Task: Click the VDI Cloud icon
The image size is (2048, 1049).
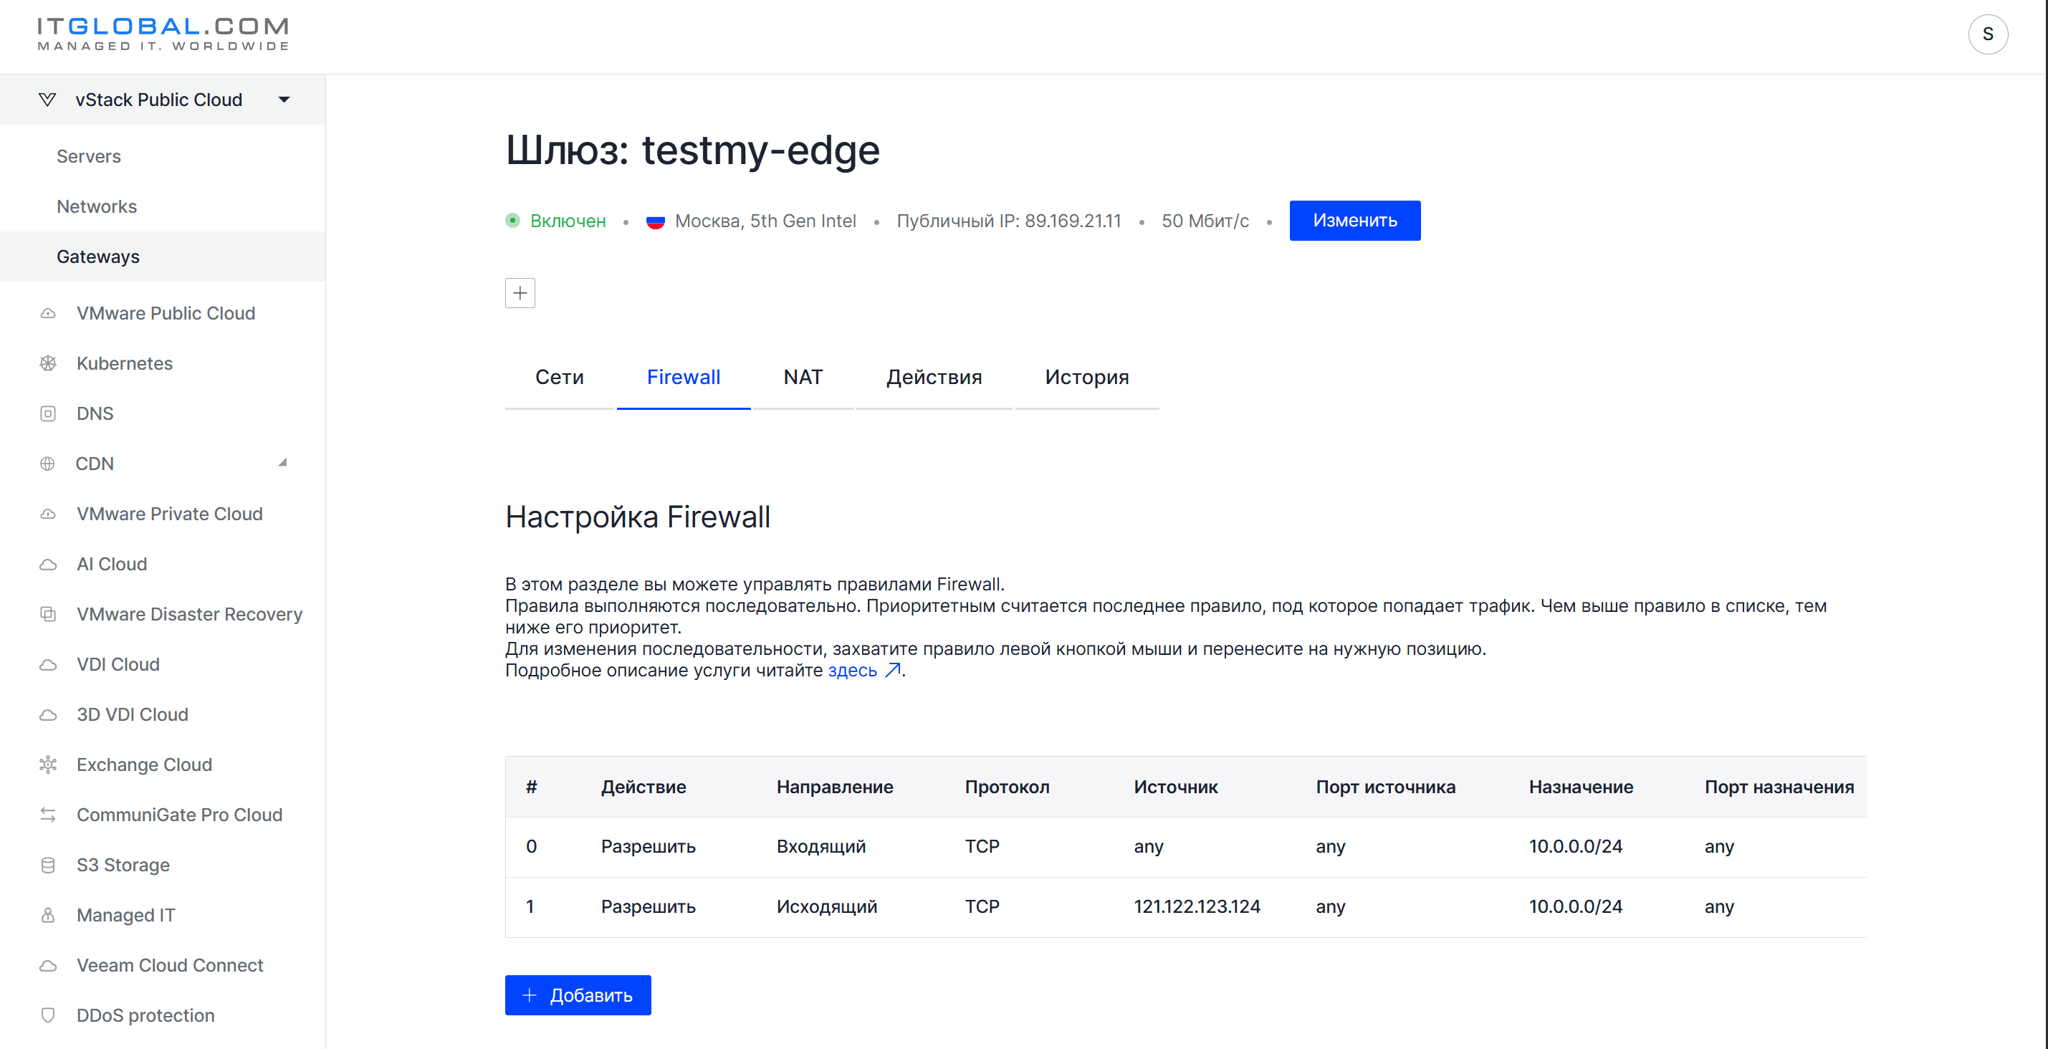Action: click(x=48, y=664)
